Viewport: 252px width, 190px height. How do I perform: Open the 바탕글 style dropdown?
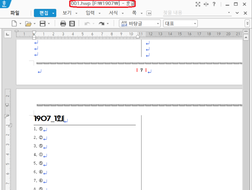(158, 24)
